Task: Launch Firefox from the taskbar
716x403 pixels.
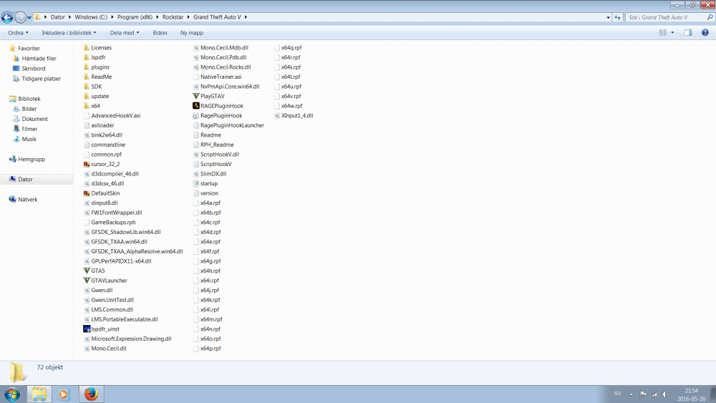Action: tap(92, 394)
